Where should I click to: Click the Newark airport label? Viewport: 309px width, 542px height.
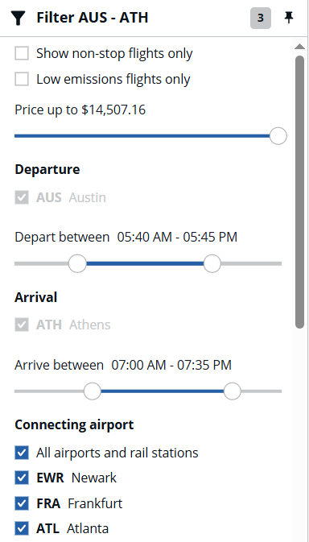click(x=94, y=478)
